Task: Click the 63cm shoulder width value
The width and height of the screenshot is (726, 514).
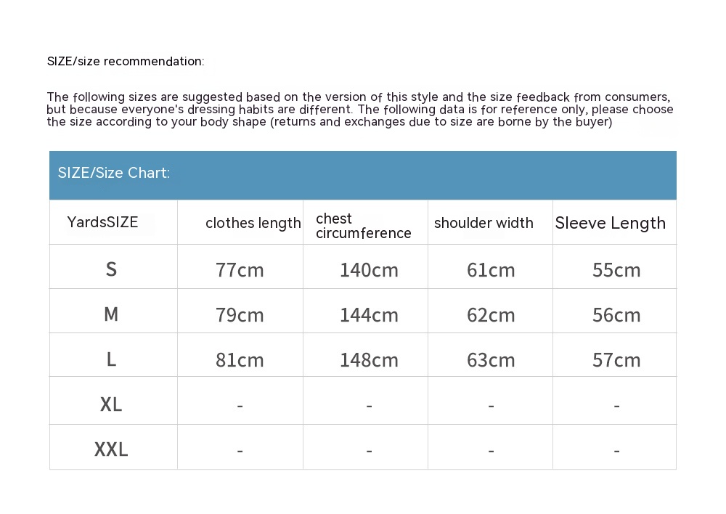Action: (491, 360)
